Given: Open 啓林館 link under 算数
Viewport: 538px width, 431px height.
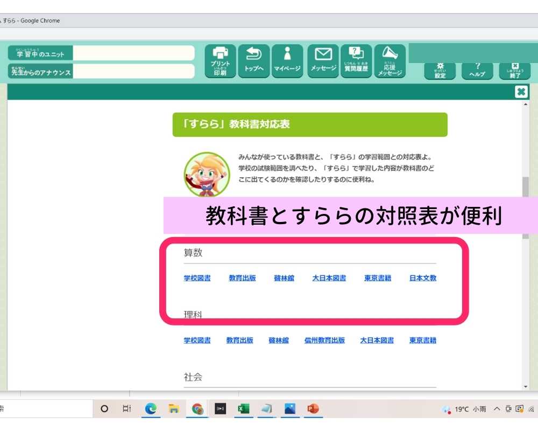Looking at the screenshot, I should click(284, 278).
